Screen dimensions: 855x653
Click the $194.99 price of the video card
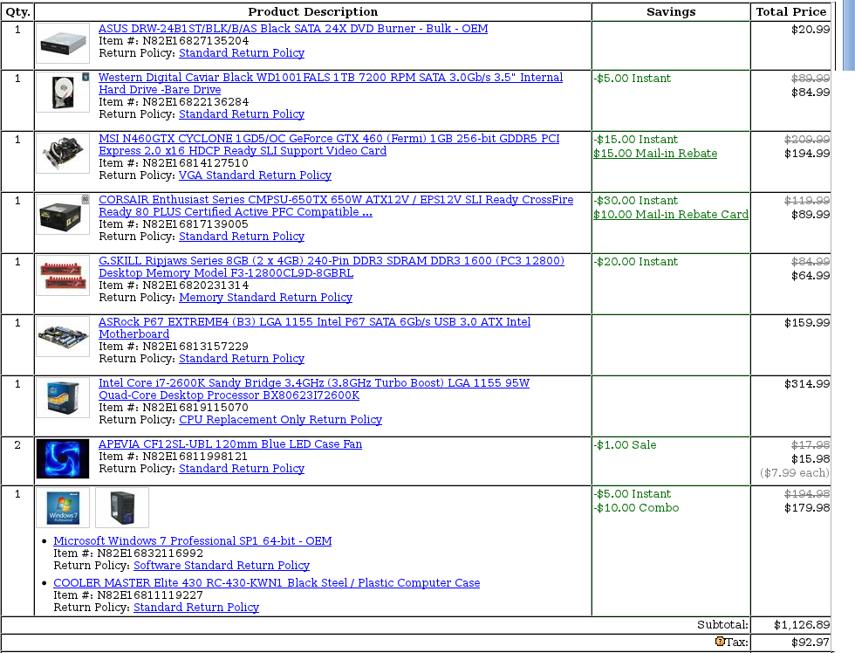pyautogui.click(x=807, y=154)
